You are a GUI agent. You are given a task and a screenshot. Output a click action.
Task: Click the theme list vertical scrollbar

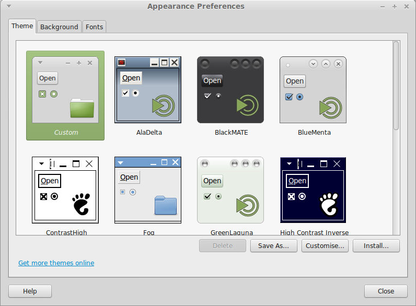point(396,86)
